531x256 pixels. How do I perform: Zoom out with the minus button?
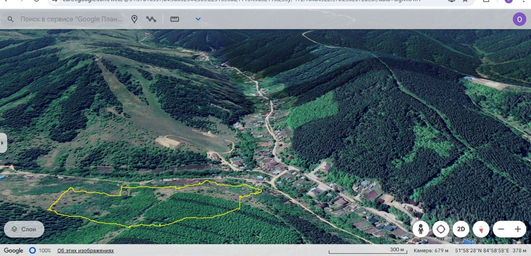[x=502, y=229]
